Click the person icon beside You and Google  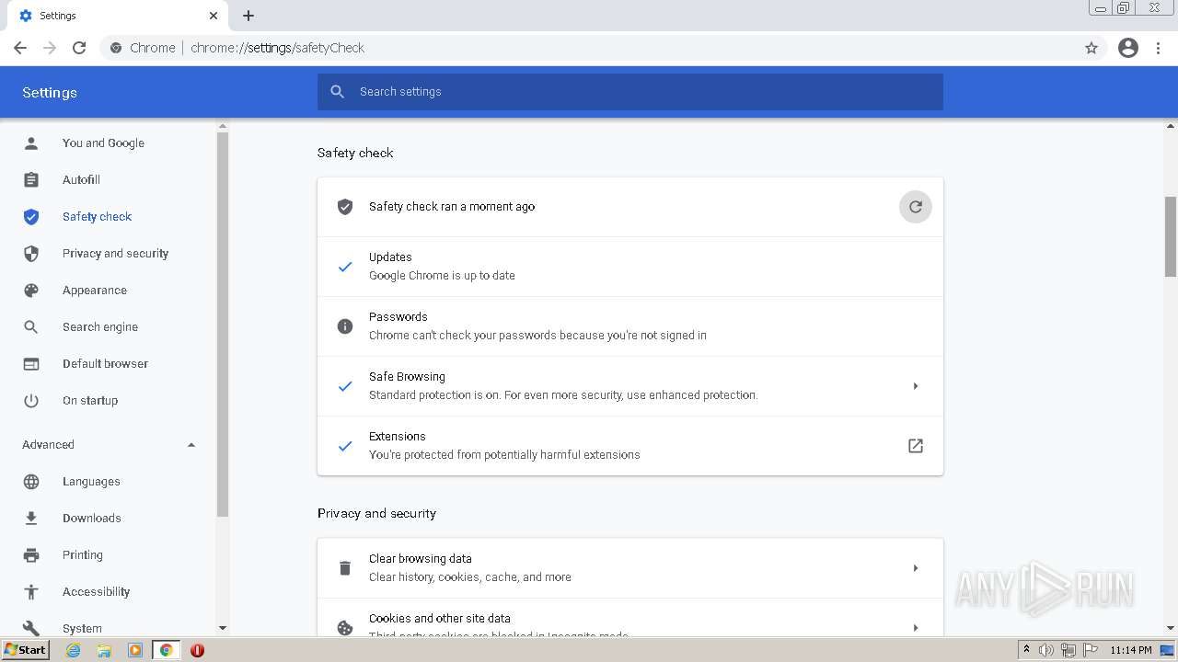(x=31, y=143)
